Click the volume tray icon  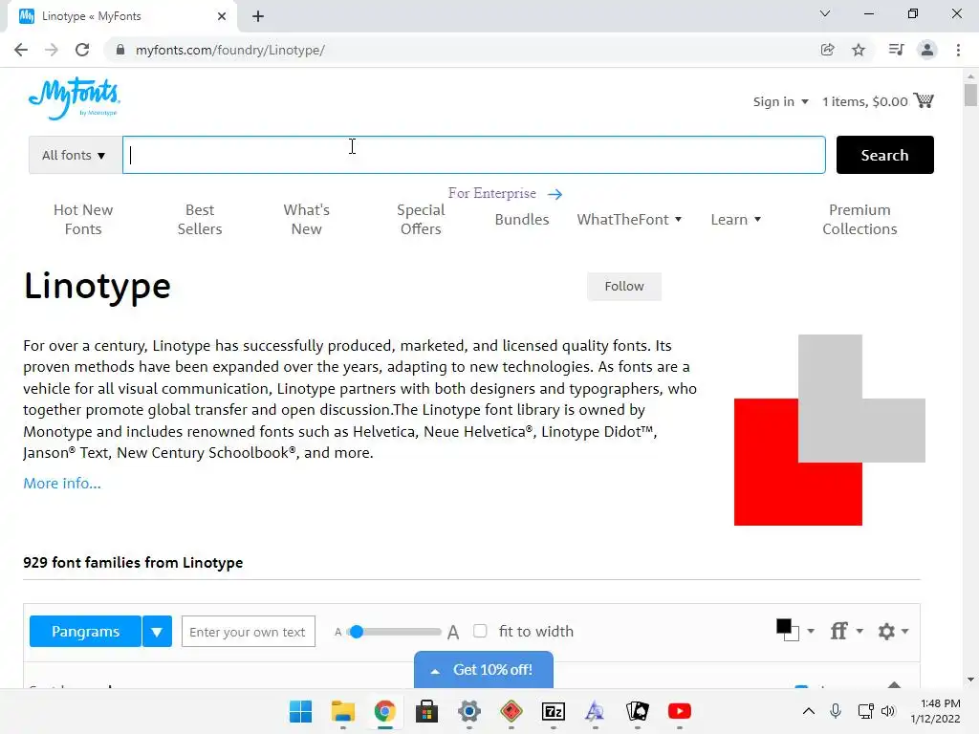coord(888,711)
